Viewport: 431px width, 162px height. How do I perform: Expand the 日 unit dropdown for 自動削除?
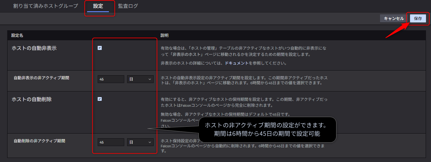pos(140,142)
